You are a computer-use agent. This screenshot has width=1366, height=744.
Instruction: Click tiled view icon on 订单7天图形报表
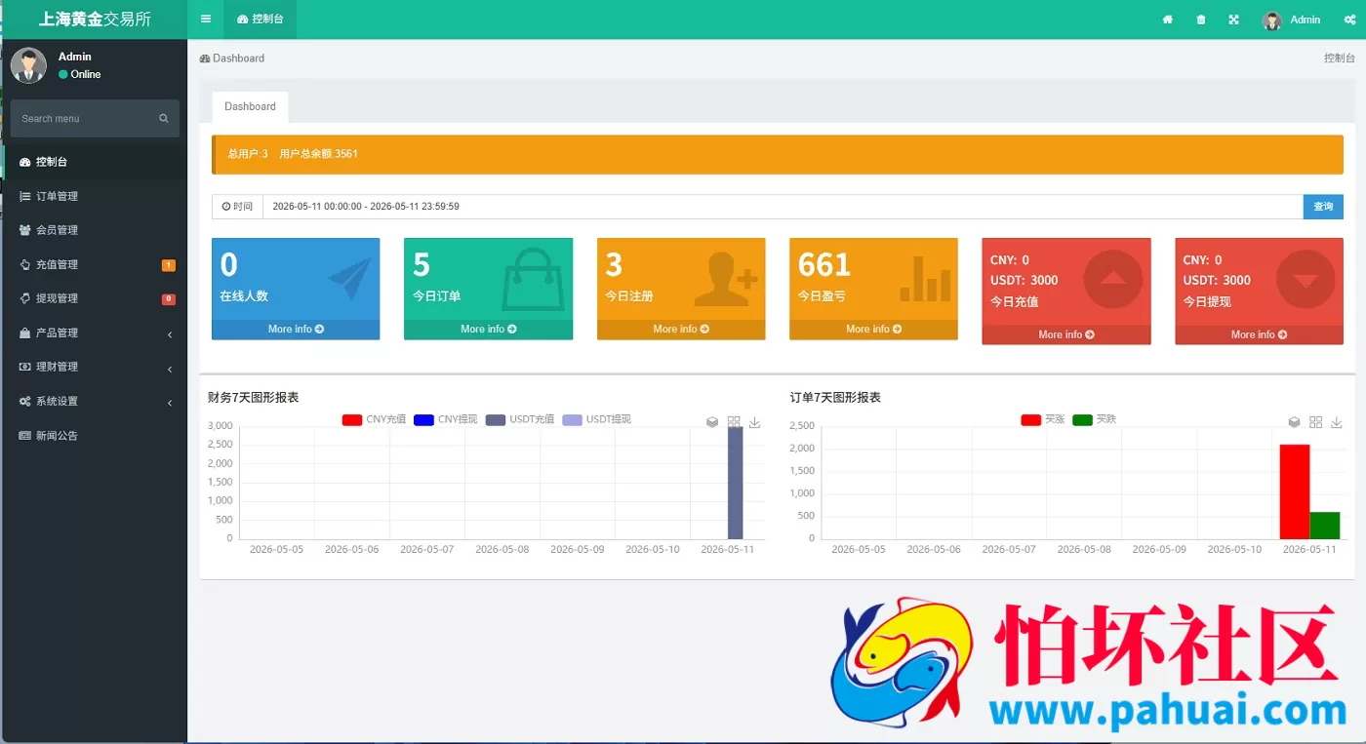[x=1315, y=422]
